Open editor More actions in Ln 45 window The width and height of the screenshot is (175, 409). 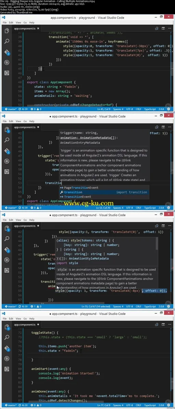(x=170, y=28)
